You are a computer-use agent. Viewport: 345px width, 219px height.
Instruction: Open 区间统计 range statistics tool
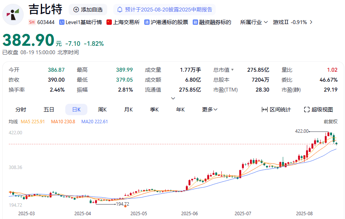[x=276, y=109]
